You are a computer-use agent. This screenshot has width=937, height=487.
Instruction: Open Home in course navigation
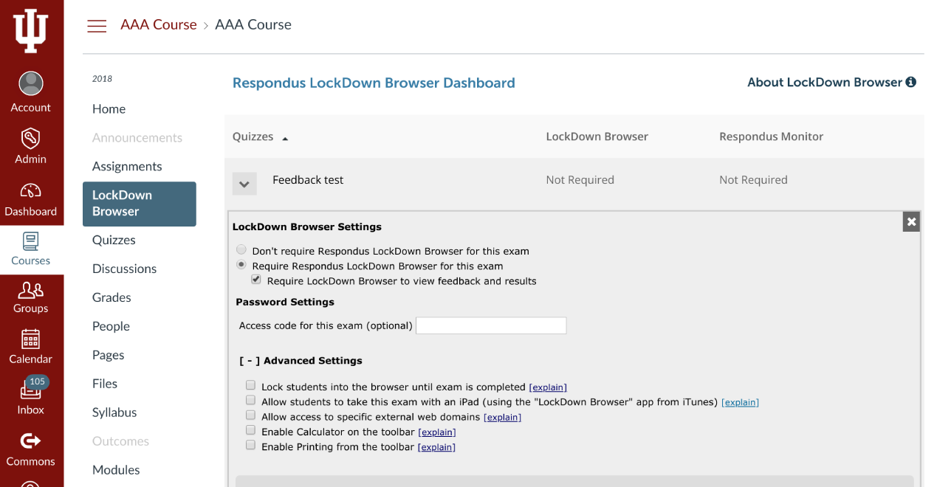pos(109,108)
